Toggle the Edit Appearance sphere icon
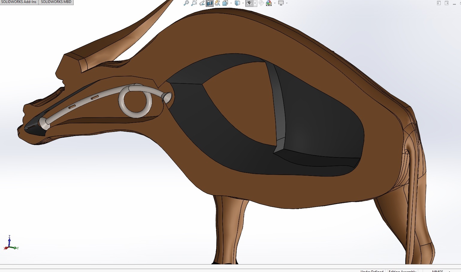461x272 pixels. pyautogui.click(x=261, y=3)
